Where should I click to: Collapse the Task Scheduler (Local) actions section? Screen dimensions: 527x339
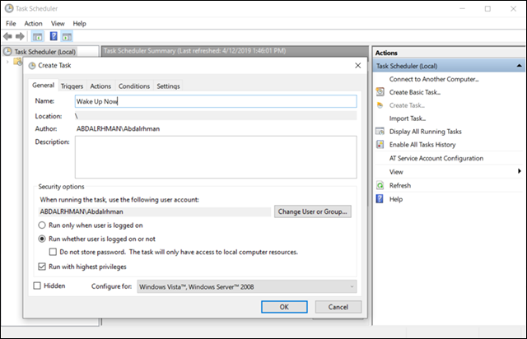coord(519,66)
